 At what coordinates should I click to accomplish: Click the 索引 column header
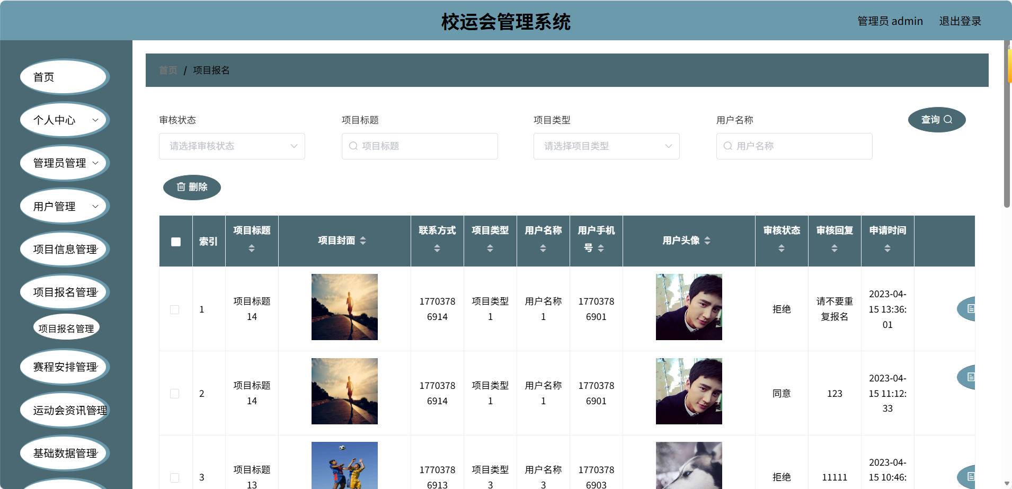[208, 242]
